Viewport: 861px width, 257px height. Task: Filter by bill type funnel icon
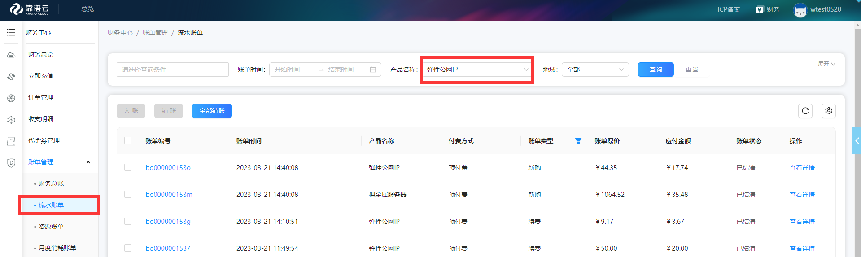tap(578, 141)
